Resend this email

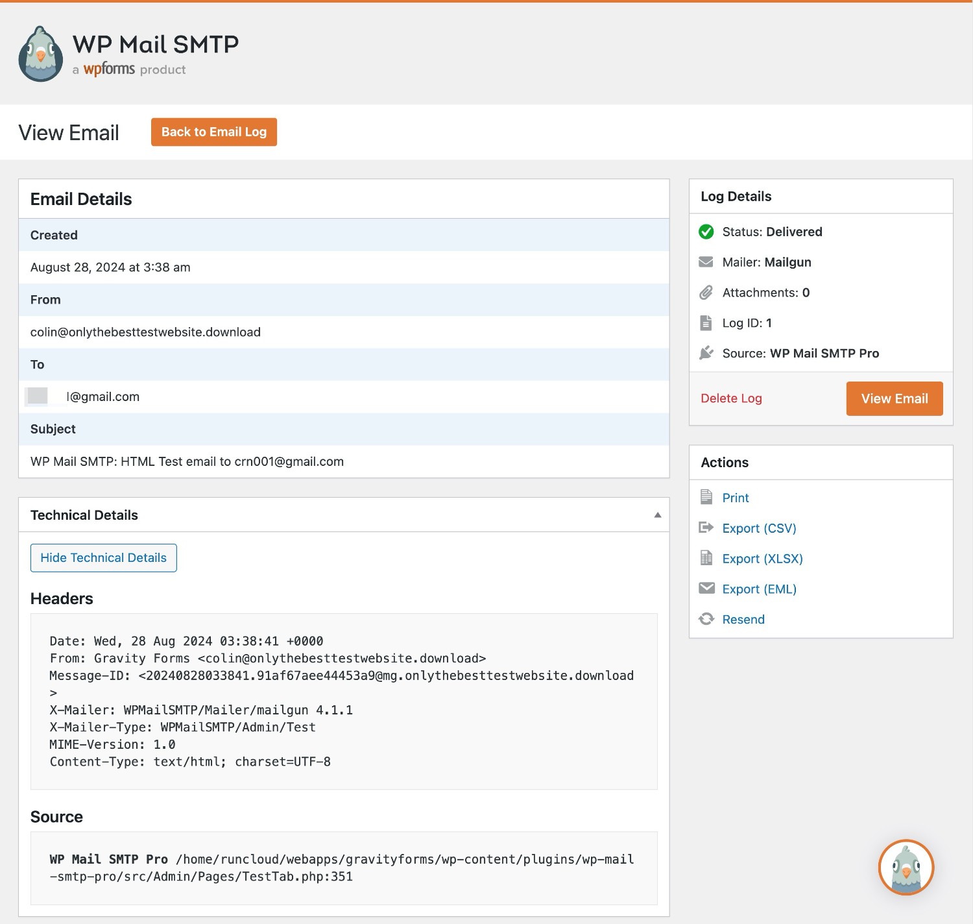pos(743,620)
